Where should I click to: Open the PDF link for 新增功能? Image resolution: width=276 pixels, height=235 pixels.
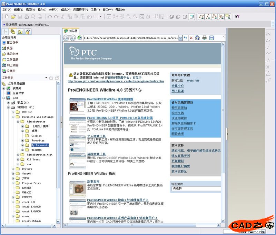[197, 81]
